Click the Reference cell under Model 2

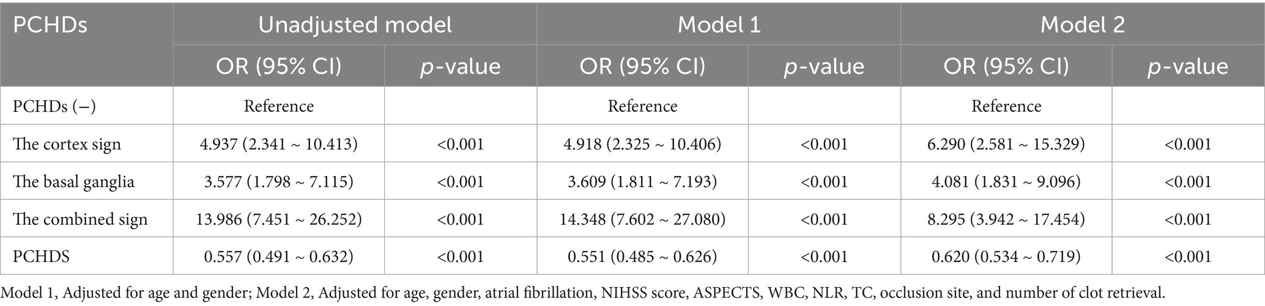click(1006, 106)
